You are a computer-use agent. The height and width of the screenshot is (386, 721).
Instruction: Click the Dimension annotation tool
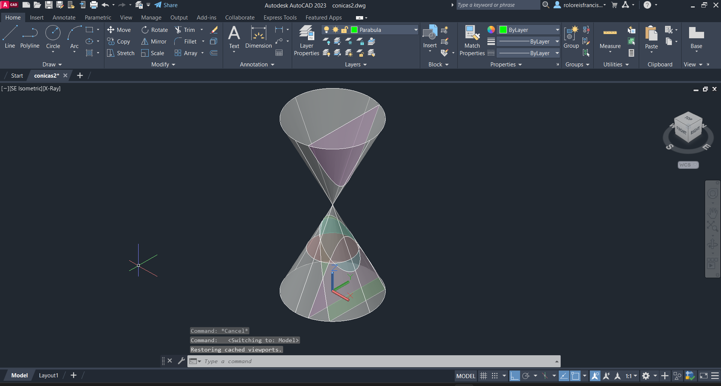click(x=258, y=38)
